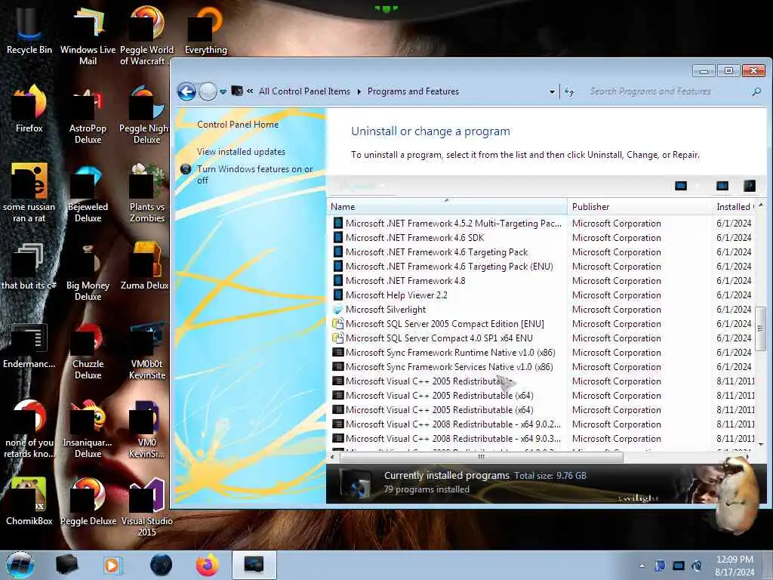Click the refresh icon beside the address bar
The width and height of the screenshot is (773, 580).
point(569,91)
